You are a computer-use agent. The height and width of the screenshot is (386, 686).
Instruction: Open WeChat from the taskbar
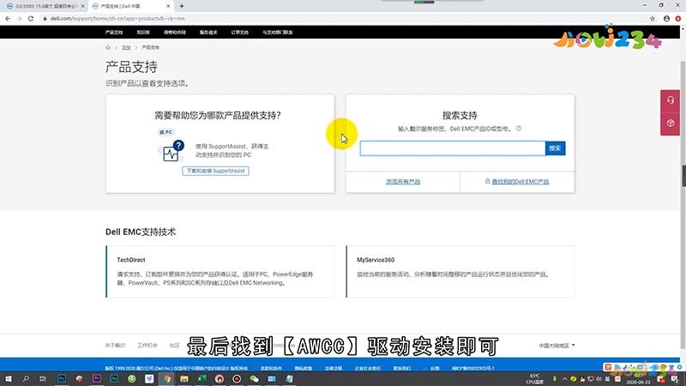point(254,379)
